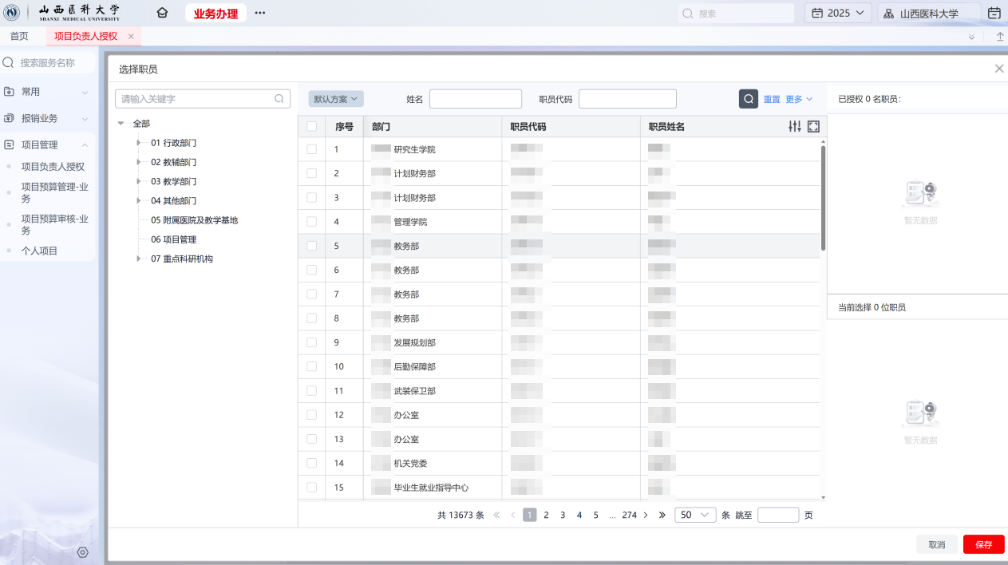Open the settings gear at sidebar bottom
Screen dimensions: 1008x565
click(82, 552)
